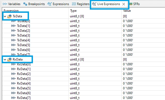The image size is (165, 100).
Task: Close the Live Expressions tab
Action: [x=124, y=4]
